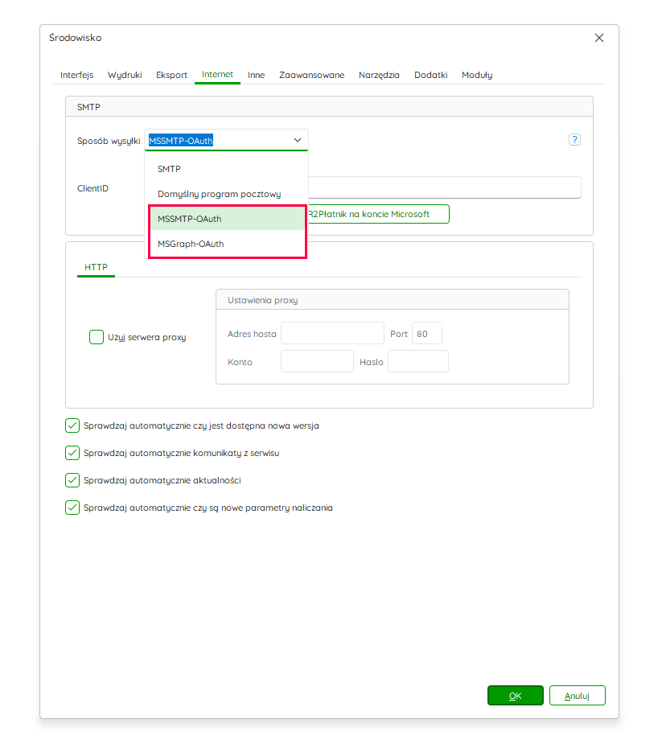The height and width of the screenshot is (740, 662).
Task: Switch to the Interfejs tab
Action: click(x=77, y=75)
